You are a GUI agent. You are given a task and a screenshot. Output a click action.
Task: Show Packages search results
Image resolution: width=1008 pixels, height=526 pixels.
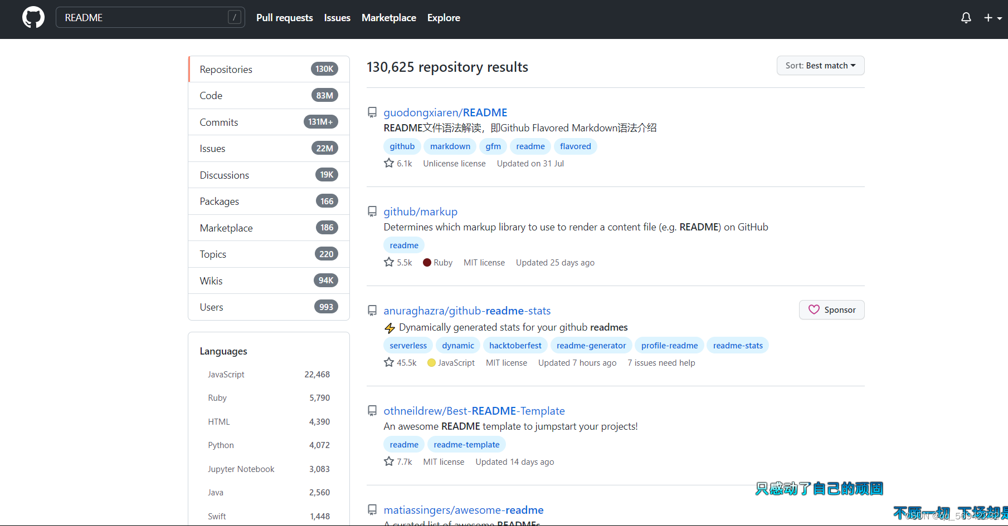tap(269, 201)
